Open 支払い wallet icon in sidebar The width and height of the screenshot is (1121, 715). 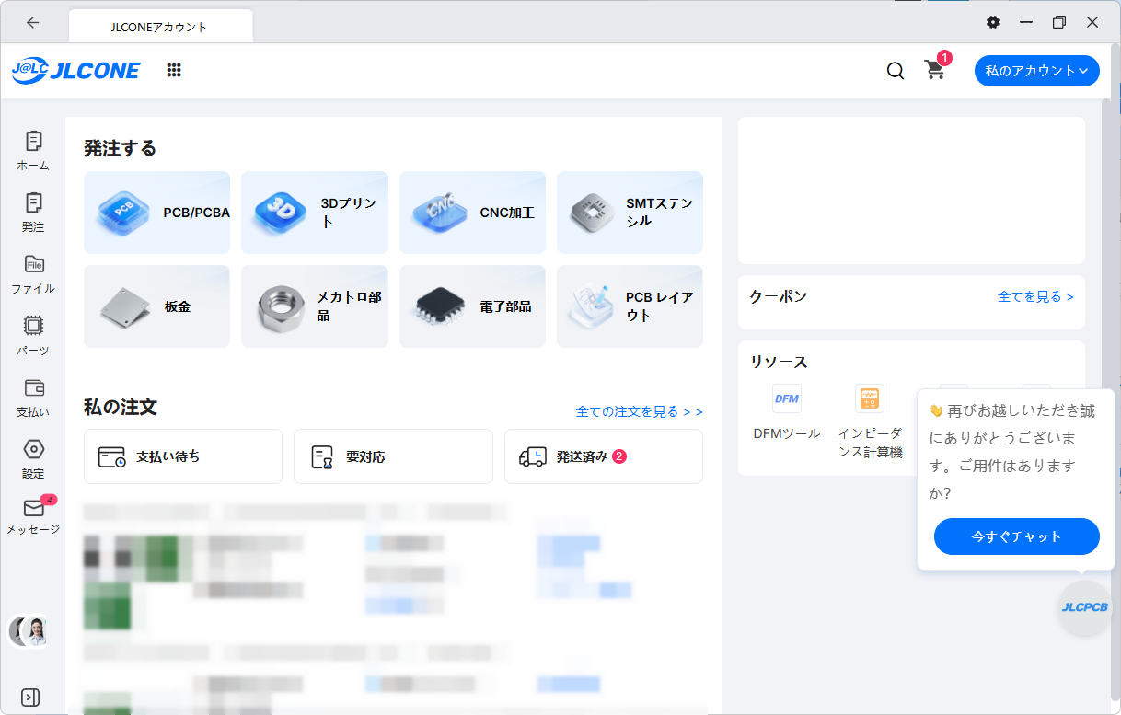coord(33,397)
